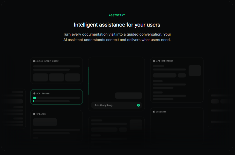This screenshot has width=235, height=155.
Task: Click the UPDATES card icon
Action: click(x=35, y=114)
